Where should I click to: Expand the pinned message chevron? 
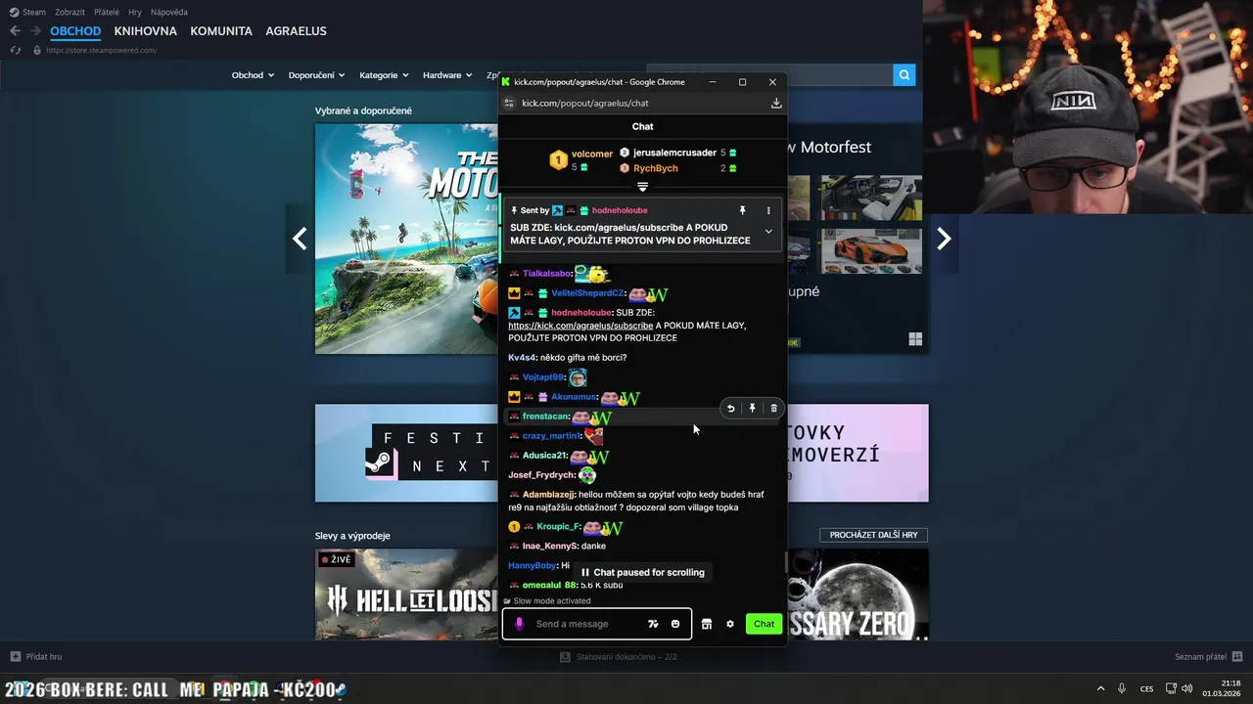tap(768, 232)
